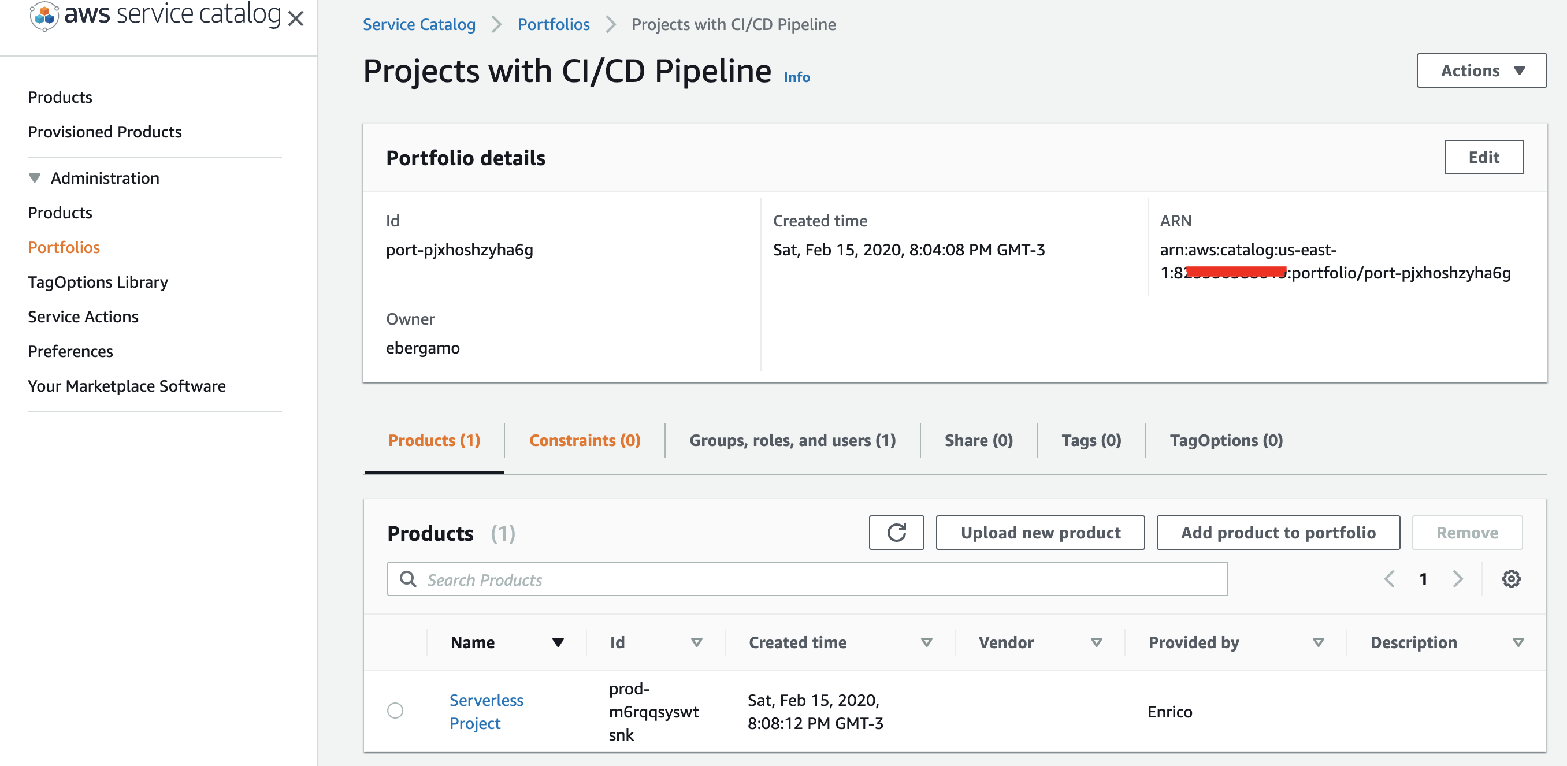Click Upload new product button
Screen dimensions: 1567x766
click(1040, 533)
